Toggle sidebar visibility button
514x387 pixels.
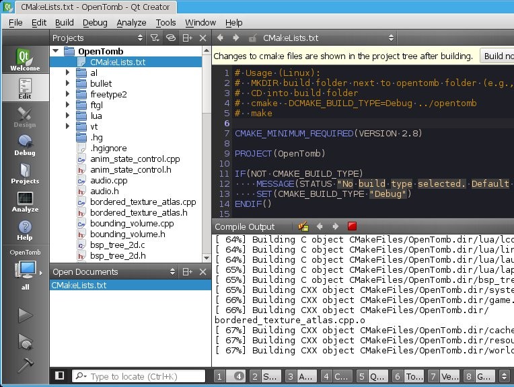[60, 376]
